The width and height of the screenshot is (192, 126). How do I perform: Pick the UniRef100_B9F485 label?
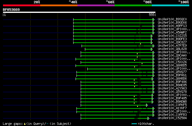coord(172,98)
